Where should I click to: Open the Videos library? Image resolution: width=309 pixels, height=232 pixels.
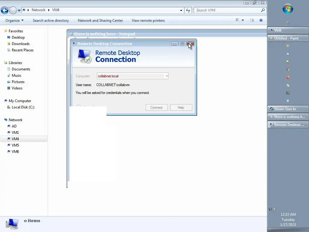click(x=17, y=88)
